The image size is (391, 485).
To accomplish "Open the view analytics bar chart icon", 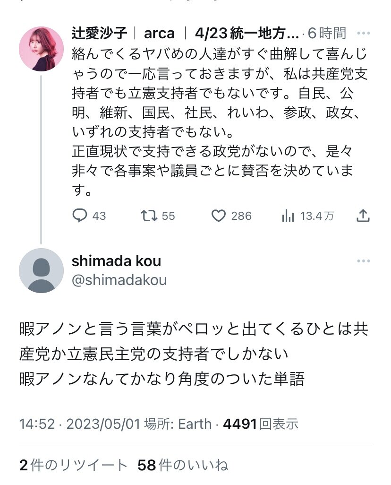I will click(288, 216).
